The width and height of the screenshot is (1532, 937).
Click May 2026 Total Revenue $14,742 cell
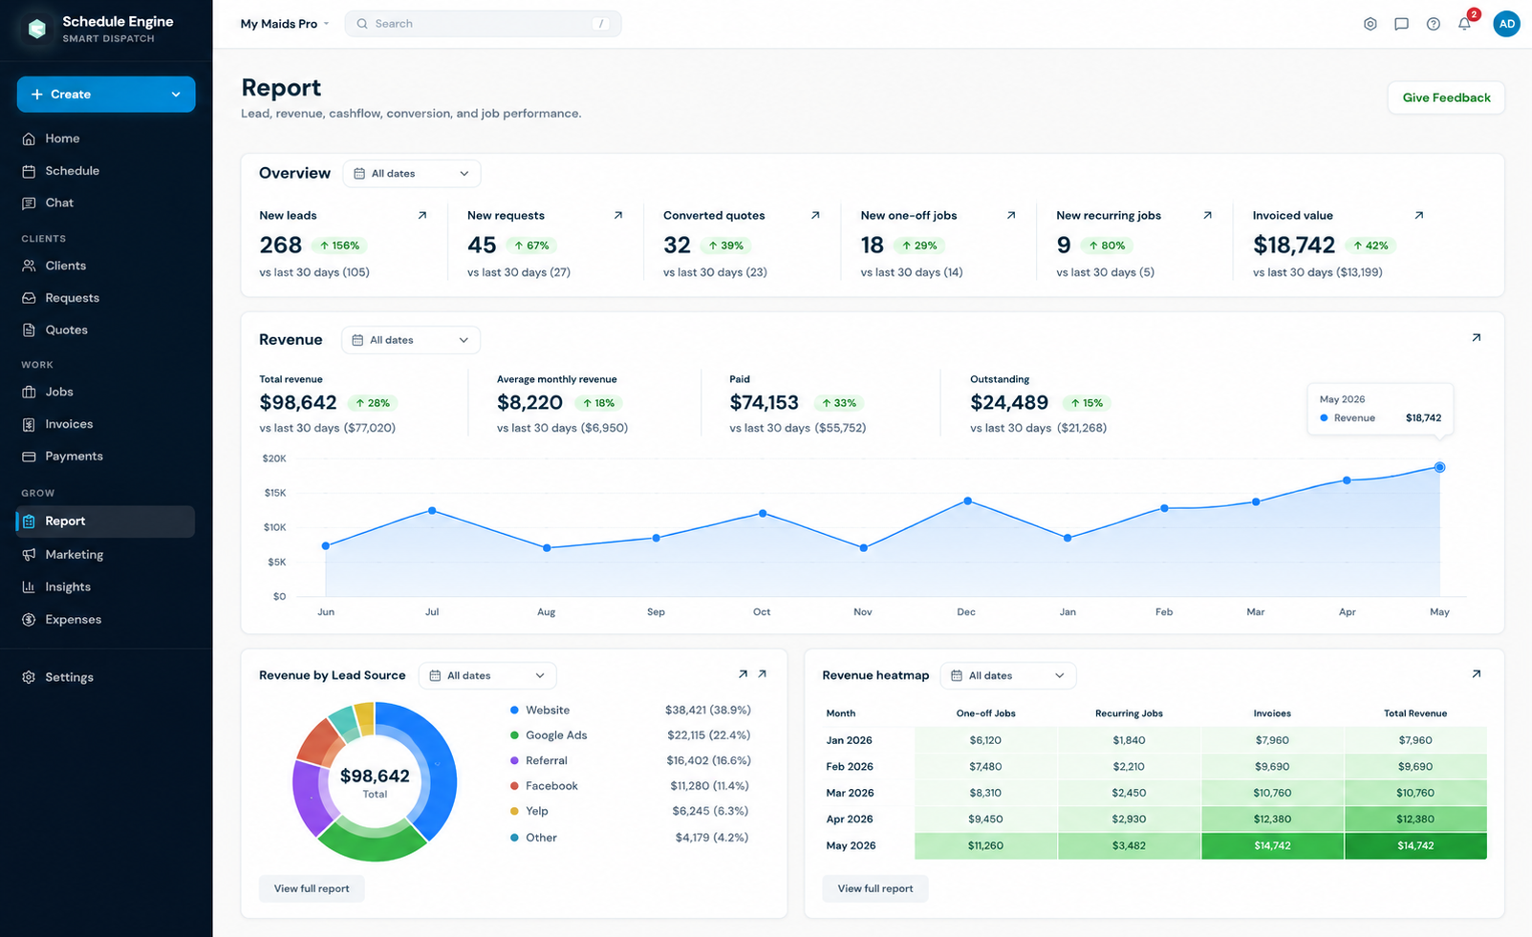tap(1415, 845)
